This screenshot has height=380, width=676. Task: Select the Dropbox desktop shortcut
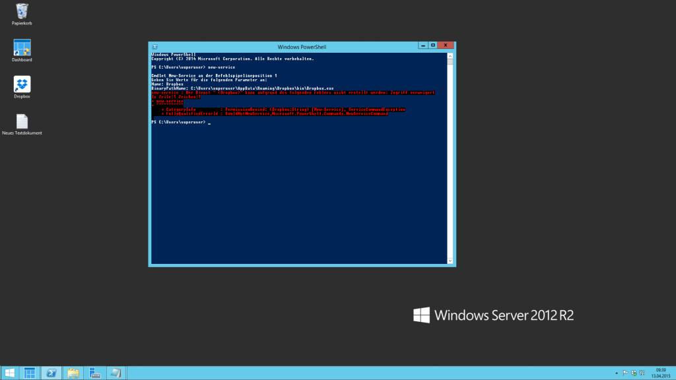(22, 87)
